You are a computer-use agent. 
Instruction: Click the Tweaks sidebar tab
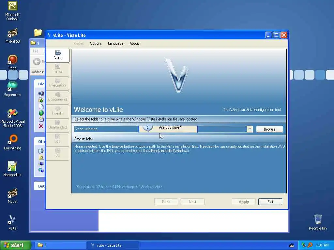(57, 111)
